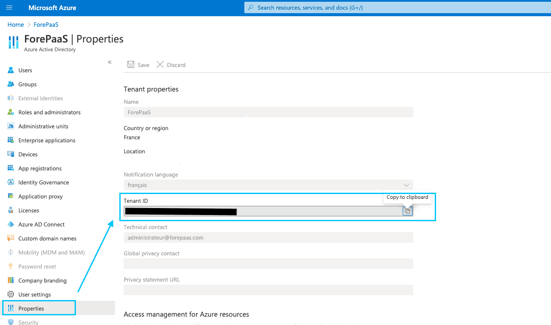The width and height of the screenshot is (551, 325).
Task: Click the Save button label
Action: pos(143,65)
